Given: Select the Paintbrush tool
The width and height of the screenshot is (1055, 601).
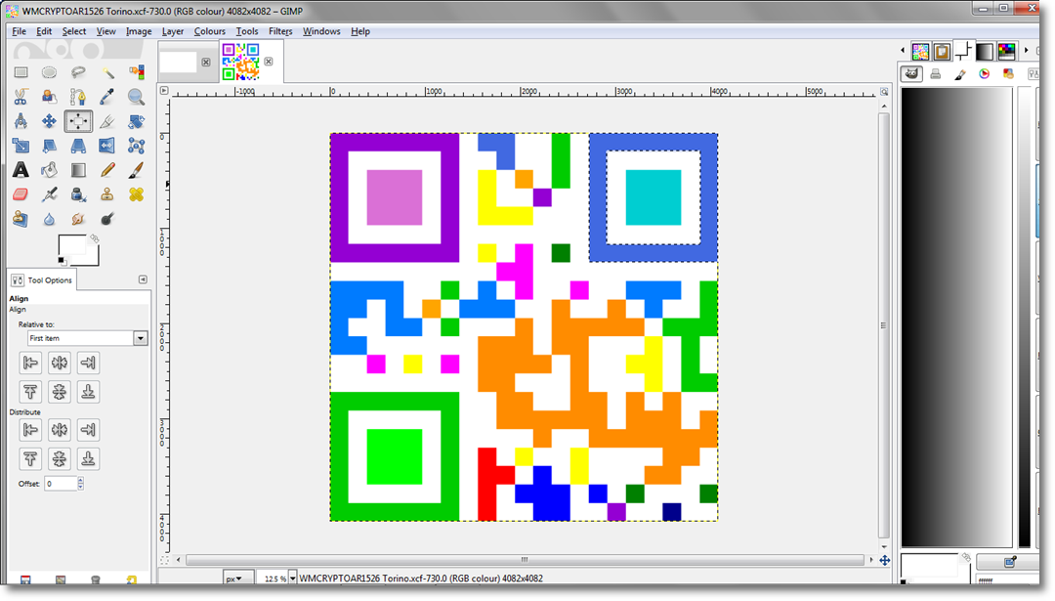Looking at the screenshot, I should (136, 170).
